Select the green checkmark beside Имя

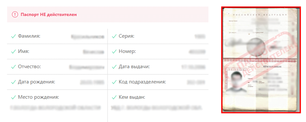(13, 52)
